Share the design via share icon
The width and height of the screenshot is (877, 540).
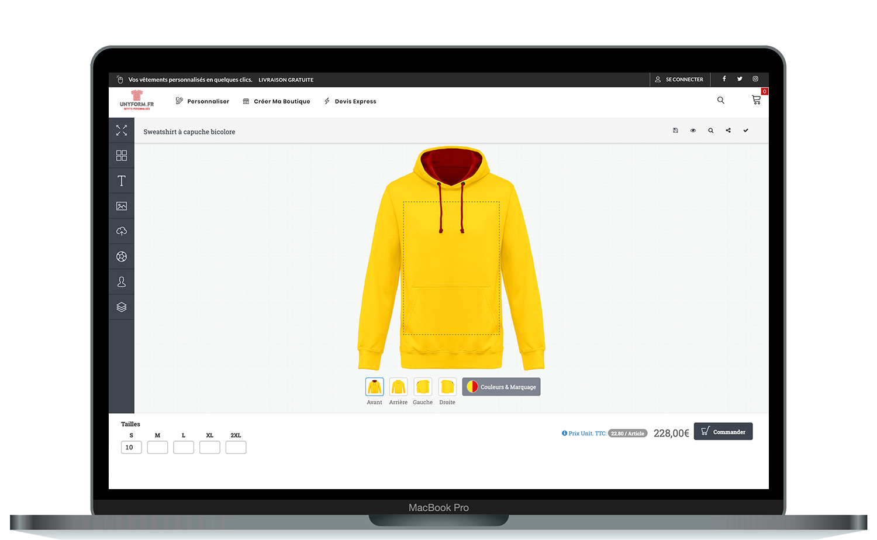[728, 130]
